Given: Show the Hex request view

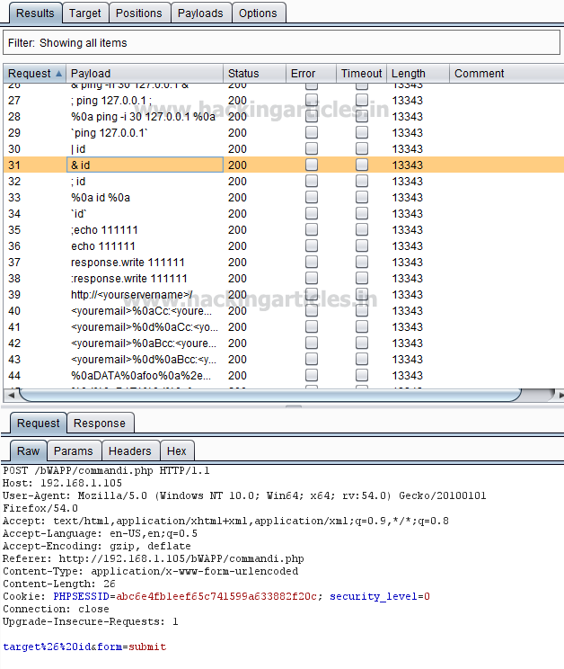Looking at the screenshot, I should [176, 451].
